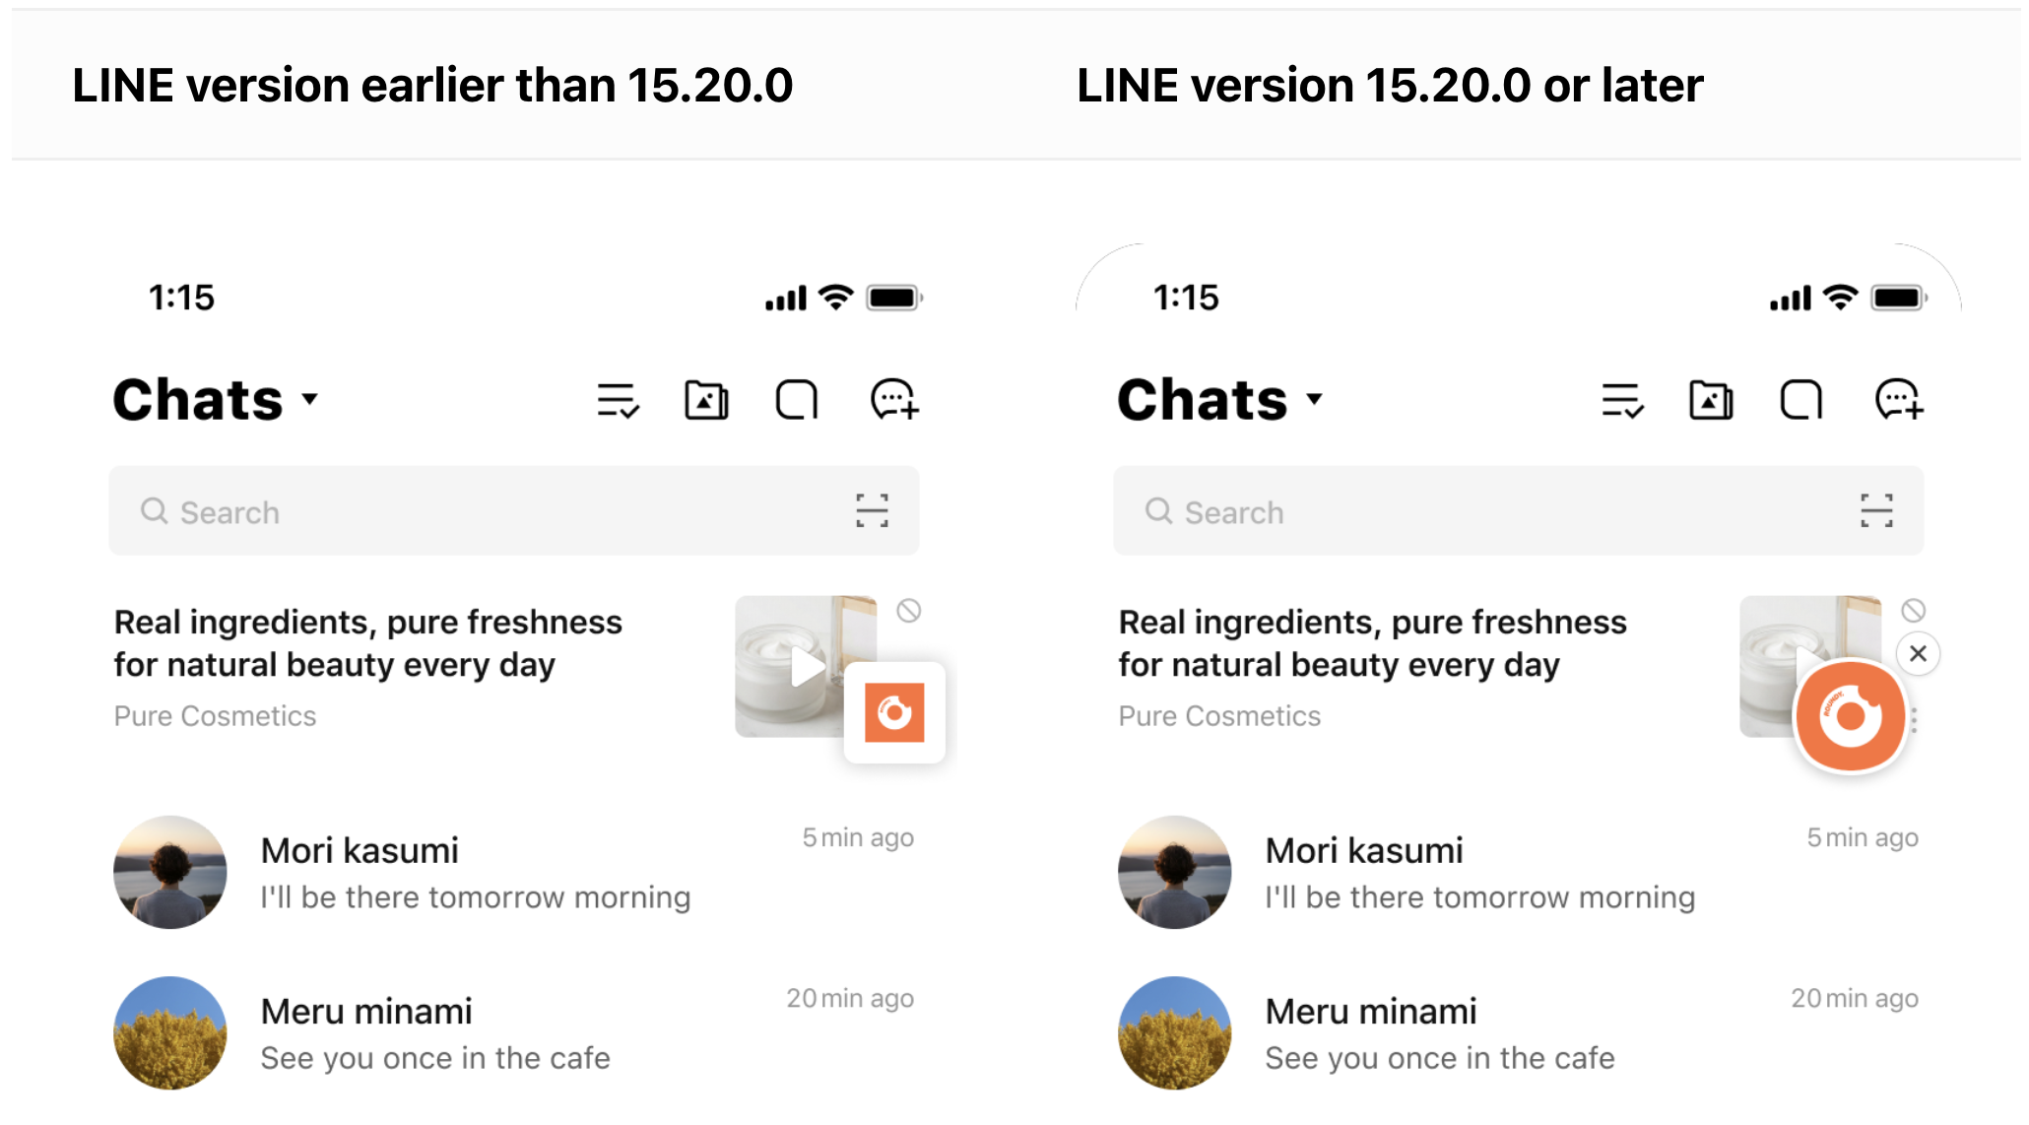Open Pure Cosmetics ad headline on right
The width and height of the screenshot is (2029, 1125).
1372,643
